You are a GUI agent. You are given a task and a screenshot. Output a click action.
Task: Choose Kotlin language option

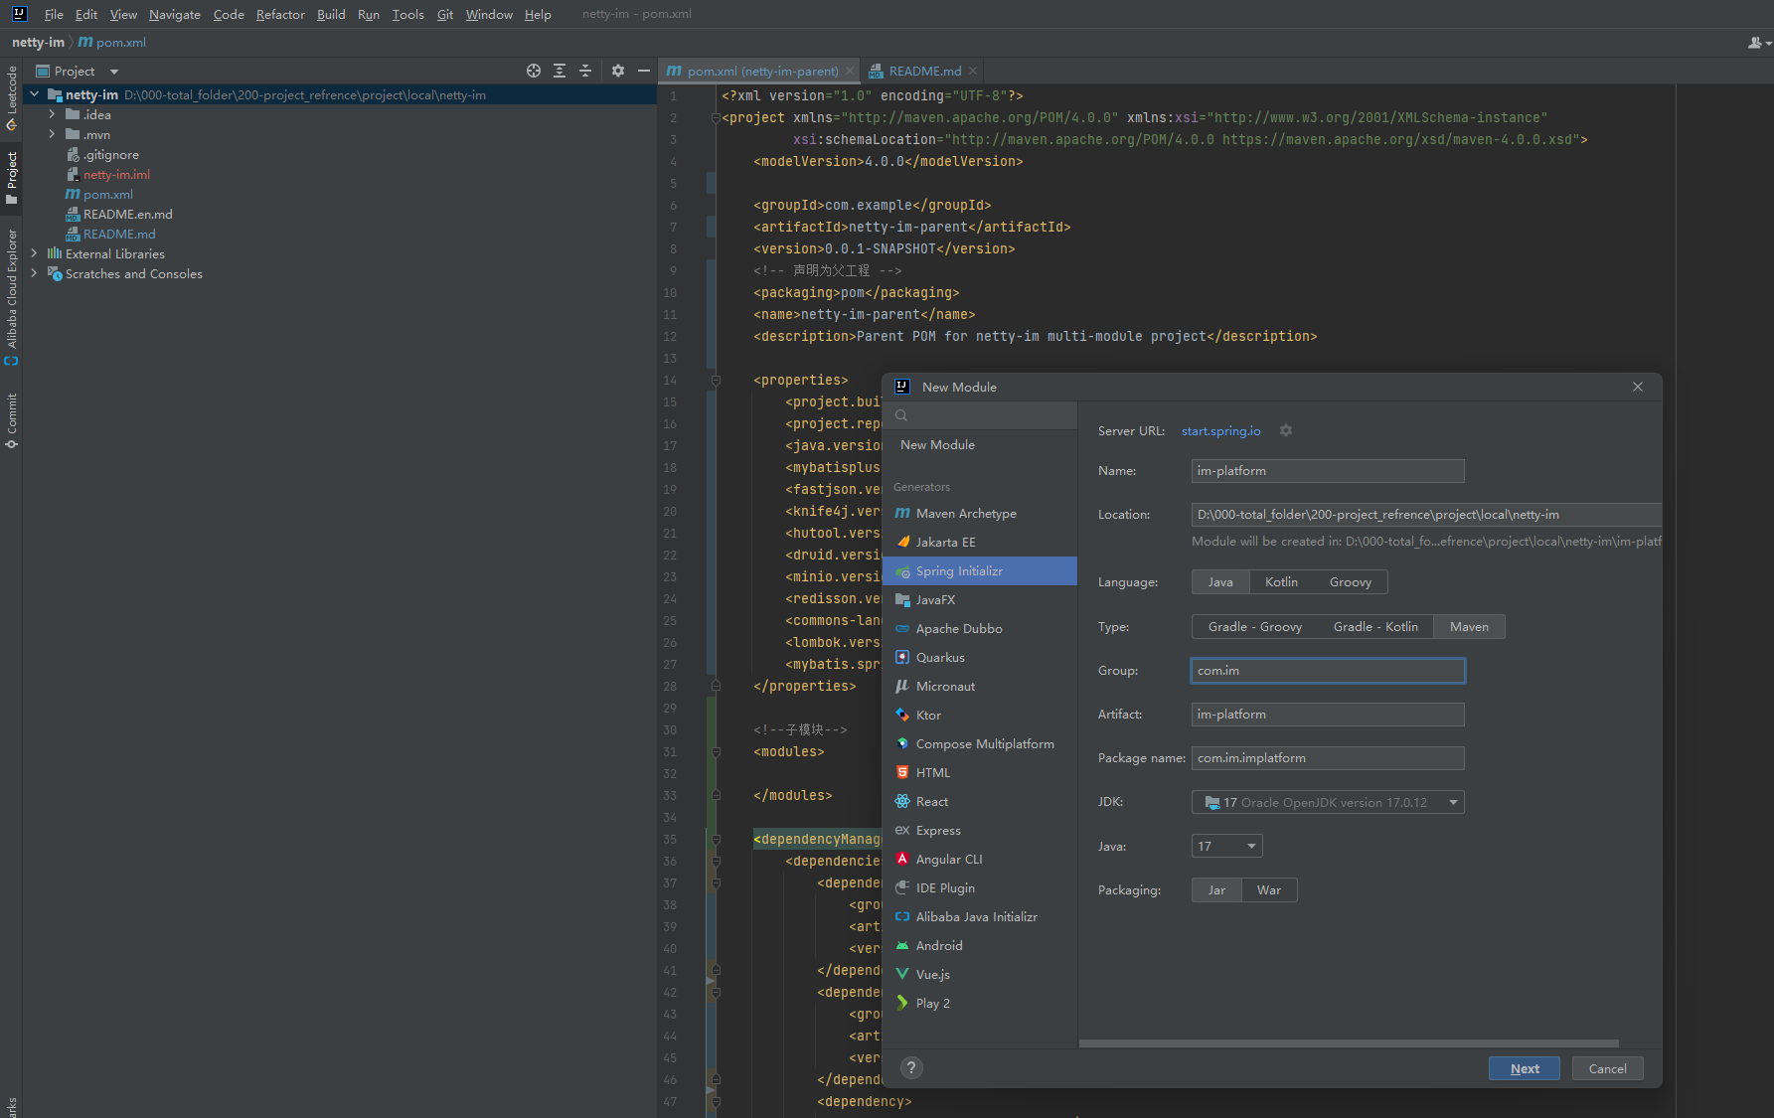(x=1281, y=582)
